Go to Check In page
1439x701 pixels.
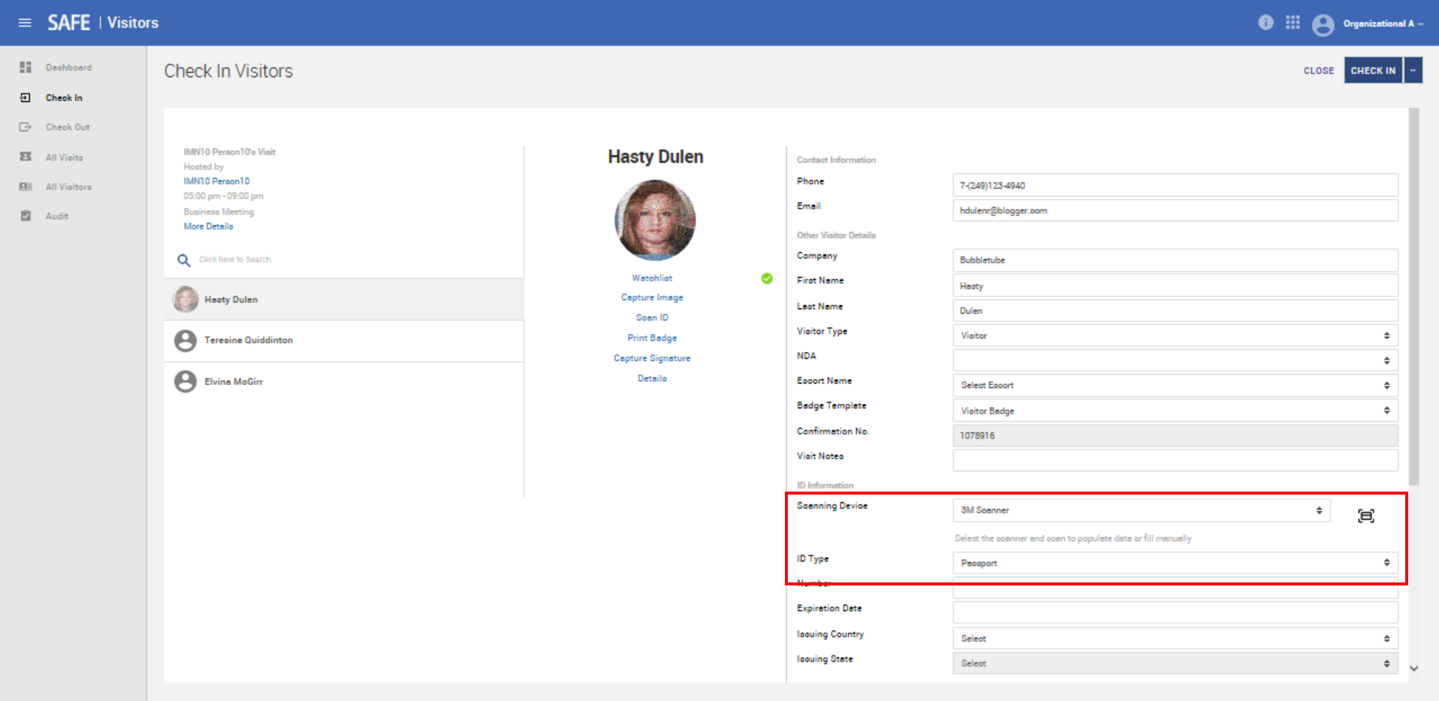pos(64,98)
